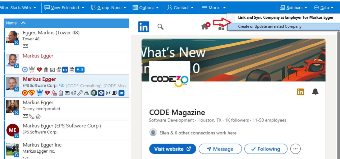Select the Markus Egger Inc. contact
Viewport: 340px width, 159px height.
67,150
